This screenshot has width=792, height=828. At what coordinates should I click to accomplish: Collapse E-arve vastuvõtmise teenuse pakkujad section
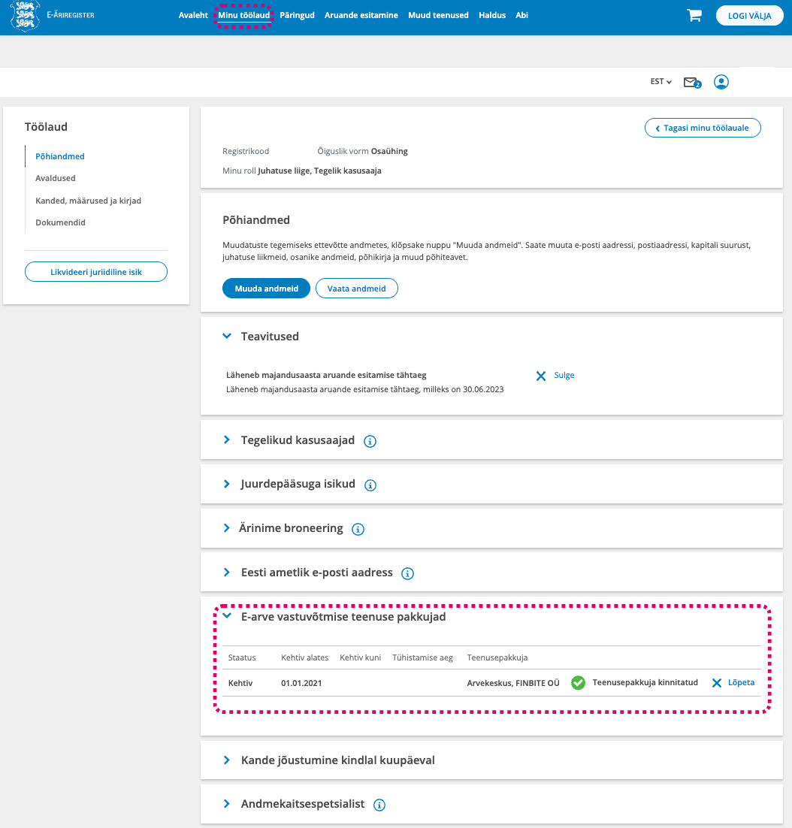[227, 617]
